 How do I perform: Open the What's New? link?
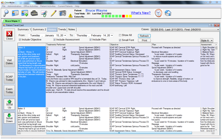pyautogui.click(x=141, y=13)
